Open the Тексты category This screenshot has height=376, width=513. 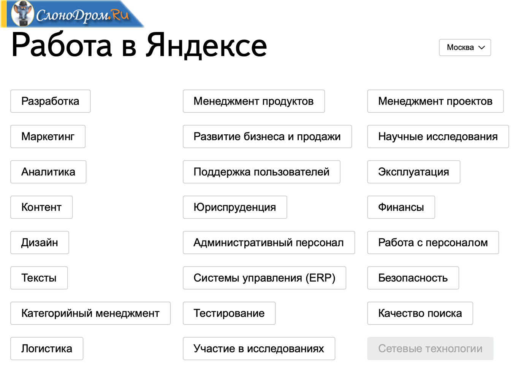click(39, 278)
